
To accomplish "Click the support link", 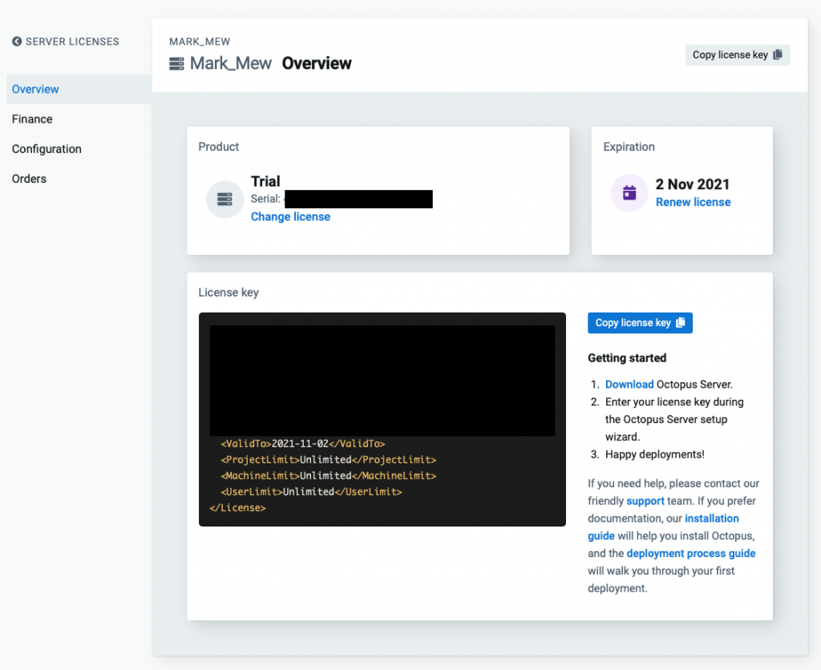I will coord(645,501).
